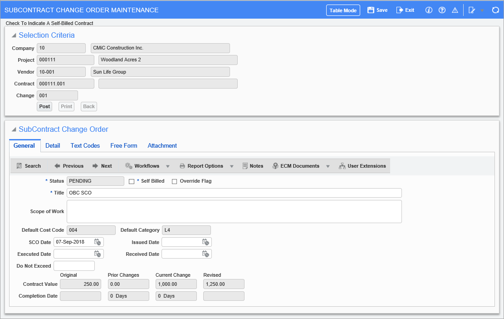Expand the Workflows dropdown arrow
The width and height of the screenshot is (504, 319).
tap(167, 166)
